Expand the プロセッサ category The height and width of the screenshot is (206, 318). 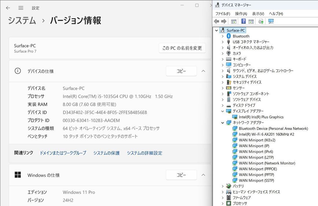pyautogui.click(x=223, y=203)
